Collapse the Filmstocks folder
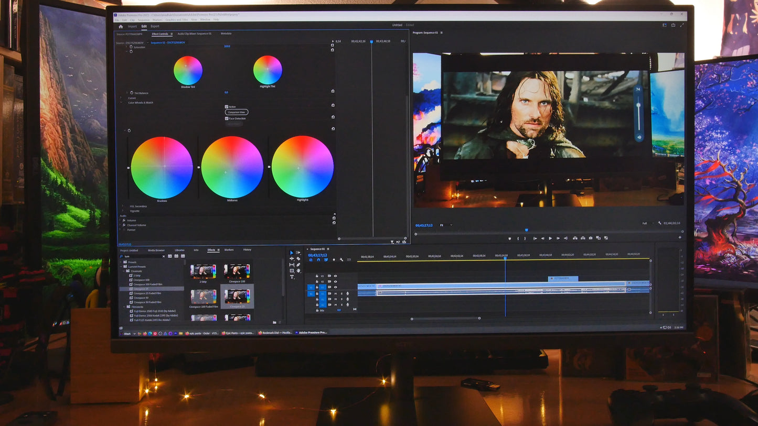The image size is (758, 426). (x=125, y=307)
